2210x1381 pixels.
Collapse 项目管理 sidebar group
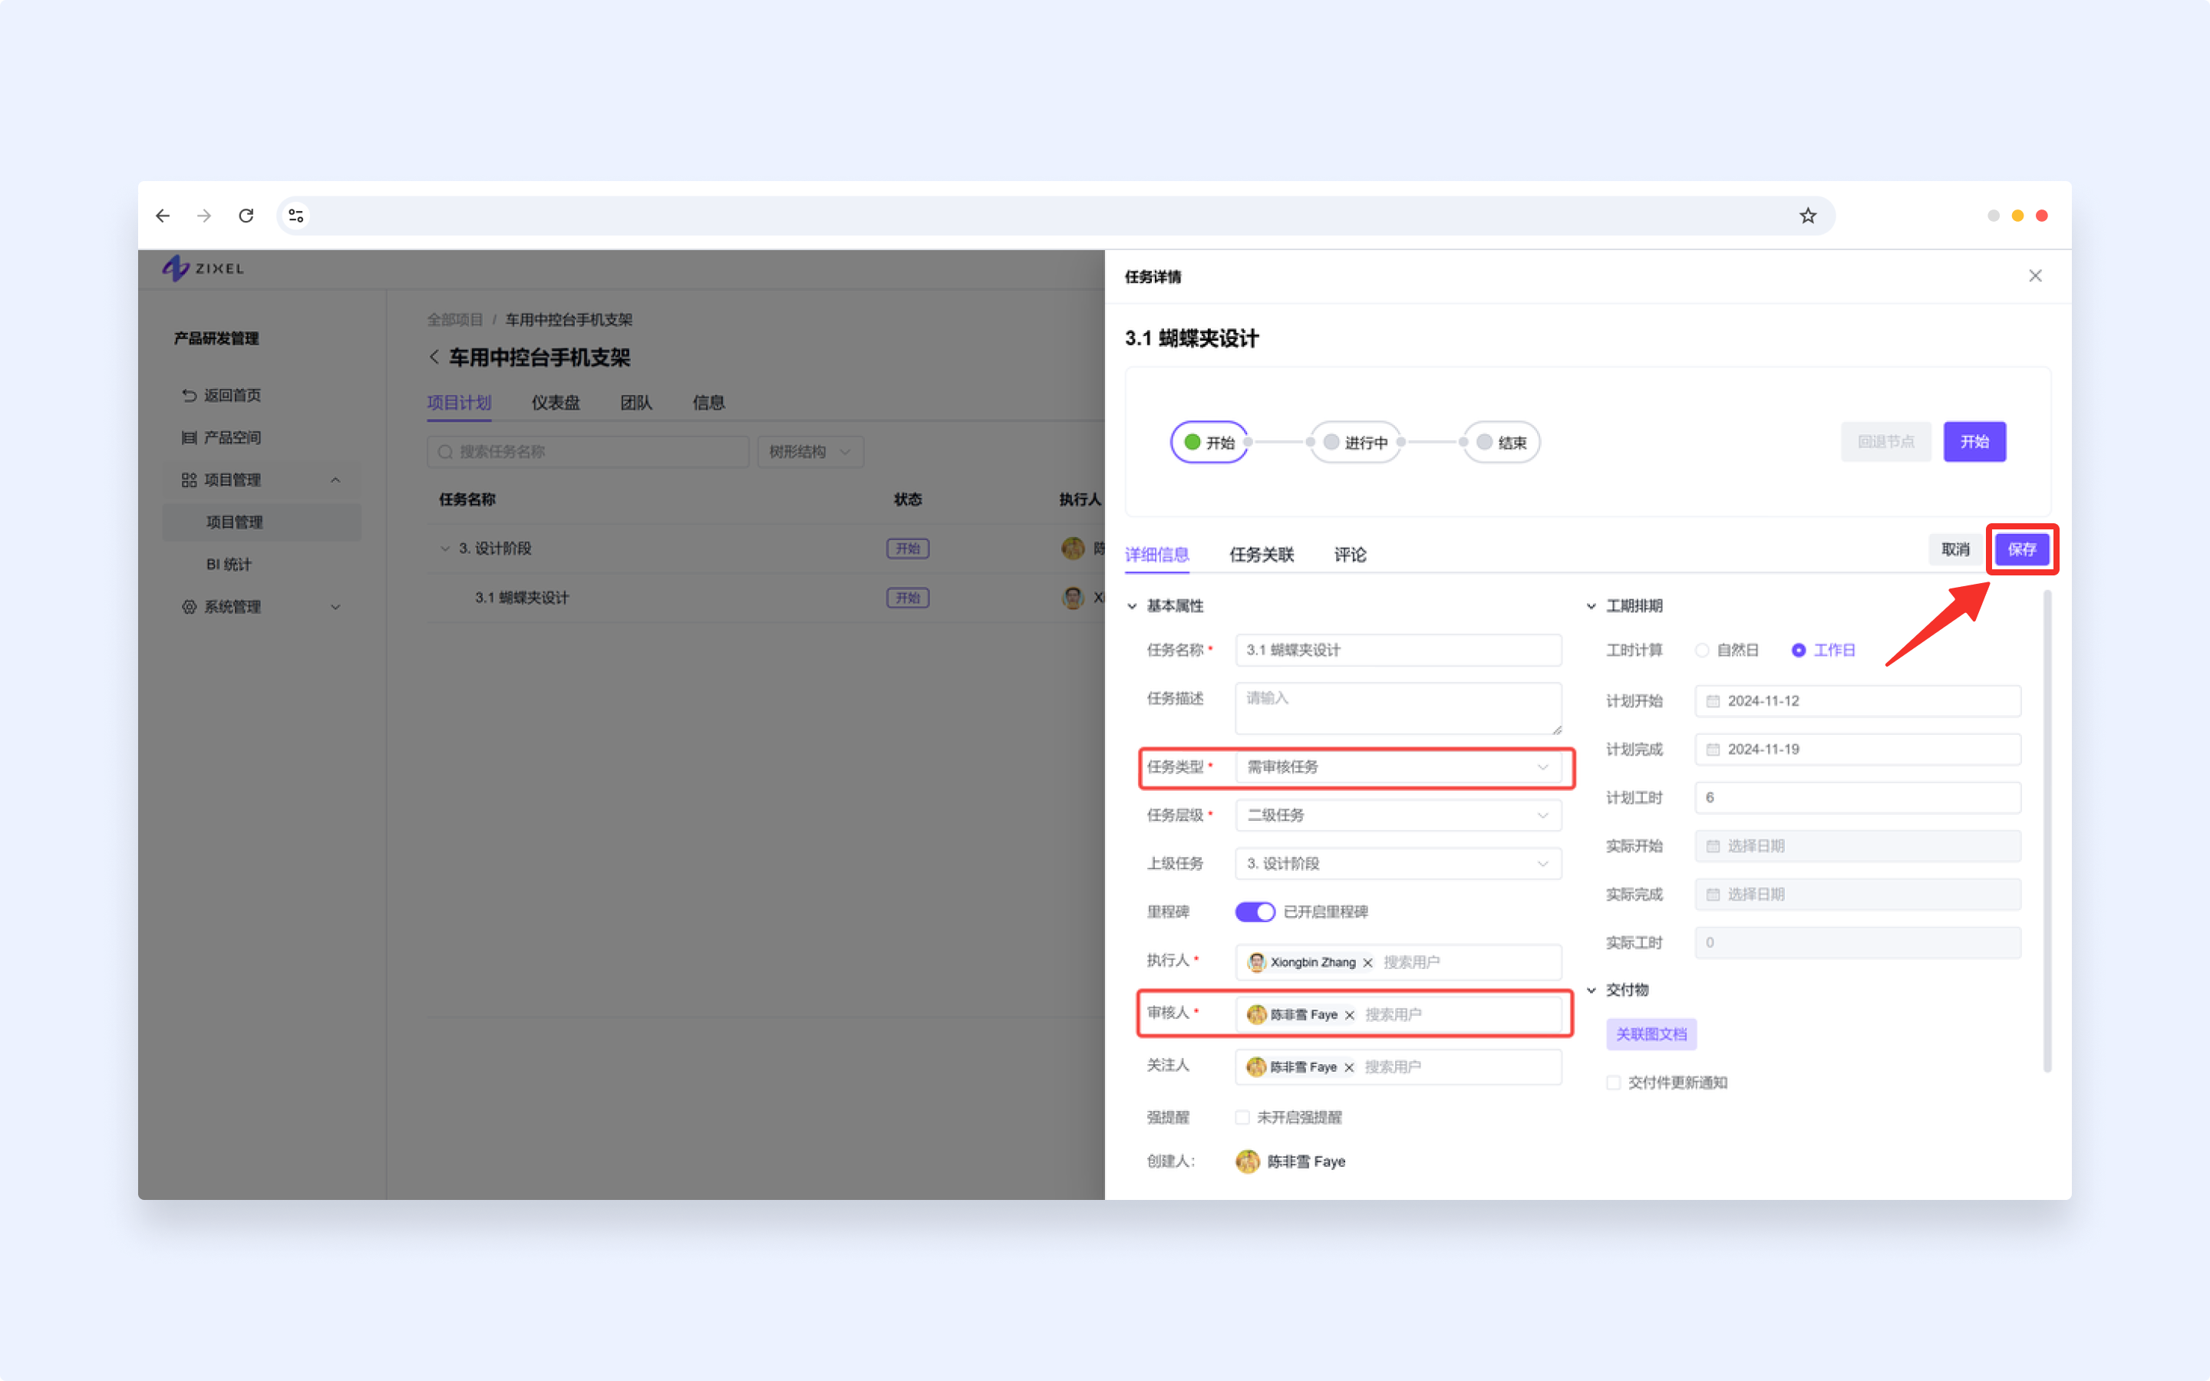click(x=335, y=480)
